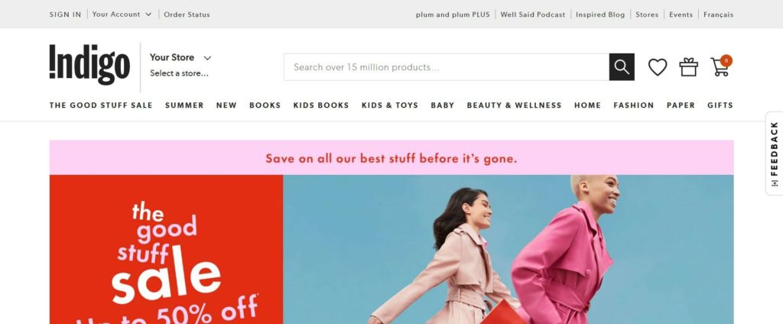Open the Beauty & Wellness menu
Image resolution: width=783 pixels, height=324 pixels.
point(515,105)
